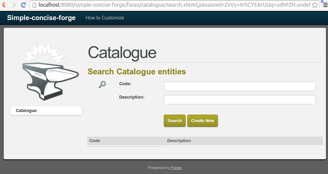
Task: Click the Description column header
Action: pos(179,141)
